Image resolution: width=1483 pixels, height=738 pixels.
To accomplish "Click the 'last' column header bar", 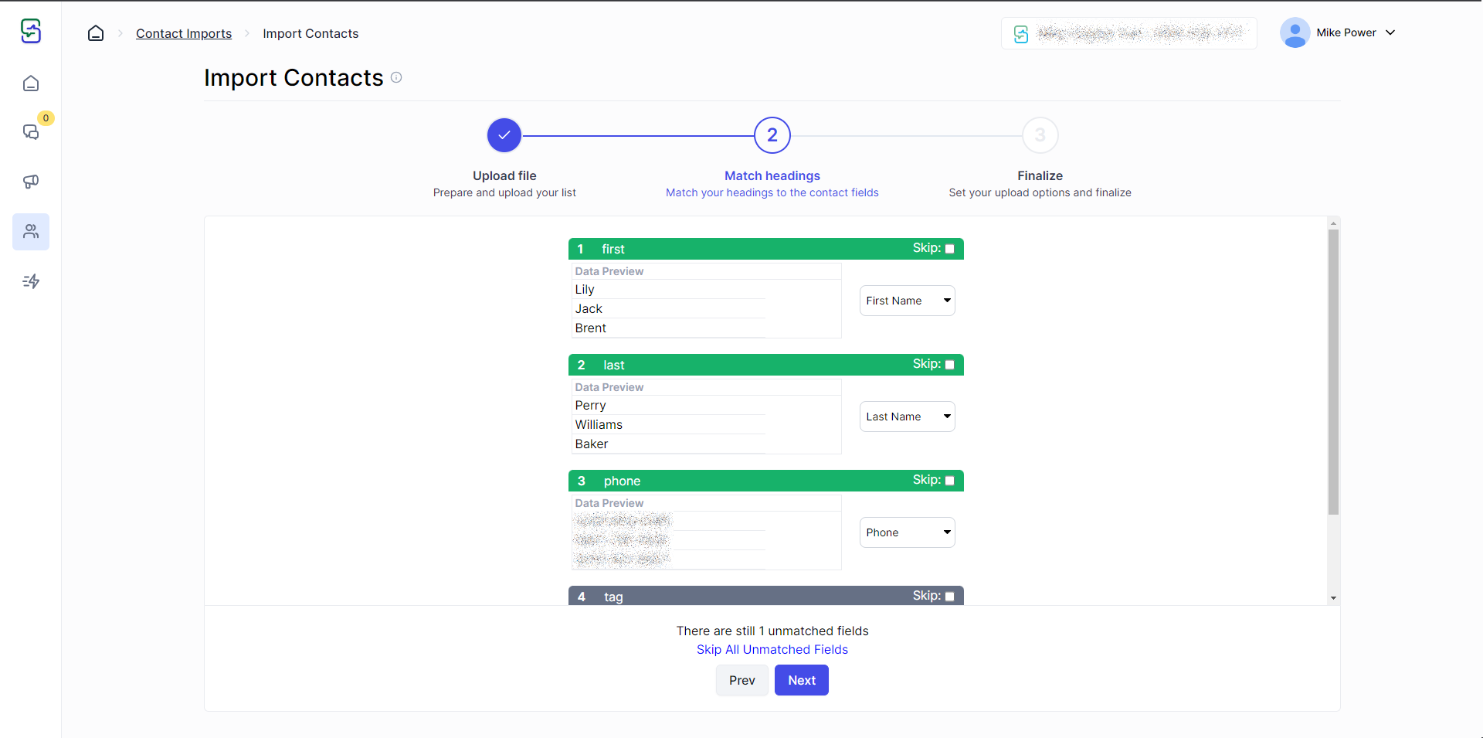I will 766,365.
